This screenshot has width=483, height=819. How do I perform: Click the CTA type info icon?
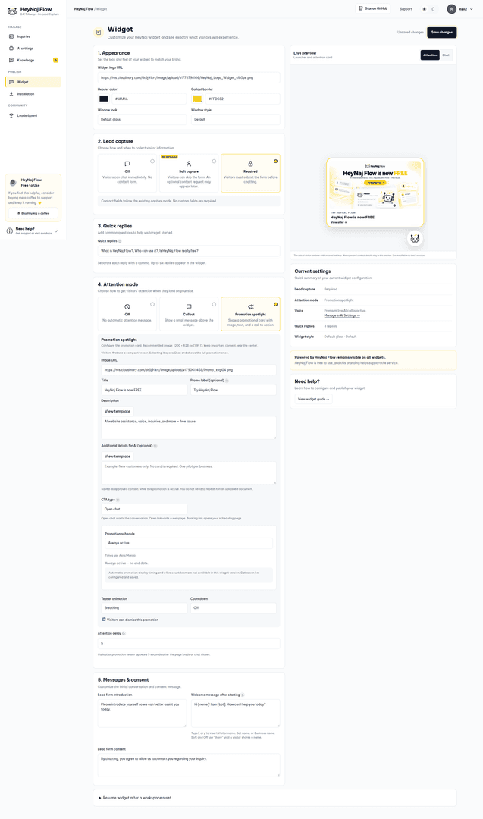click(x=118, y=500)
